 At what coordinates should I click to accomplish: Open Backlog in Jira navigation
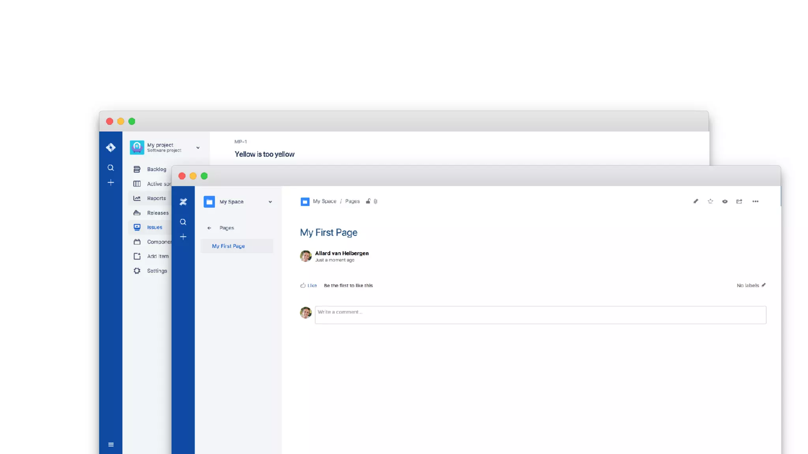(x=156, y=169)
